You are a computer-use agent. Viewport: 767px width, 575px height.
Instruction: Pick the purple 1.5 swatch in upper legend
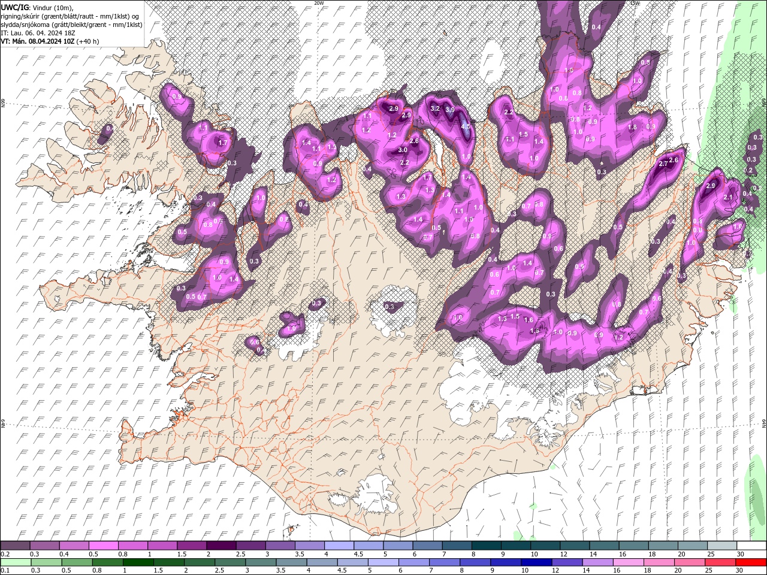192,546
